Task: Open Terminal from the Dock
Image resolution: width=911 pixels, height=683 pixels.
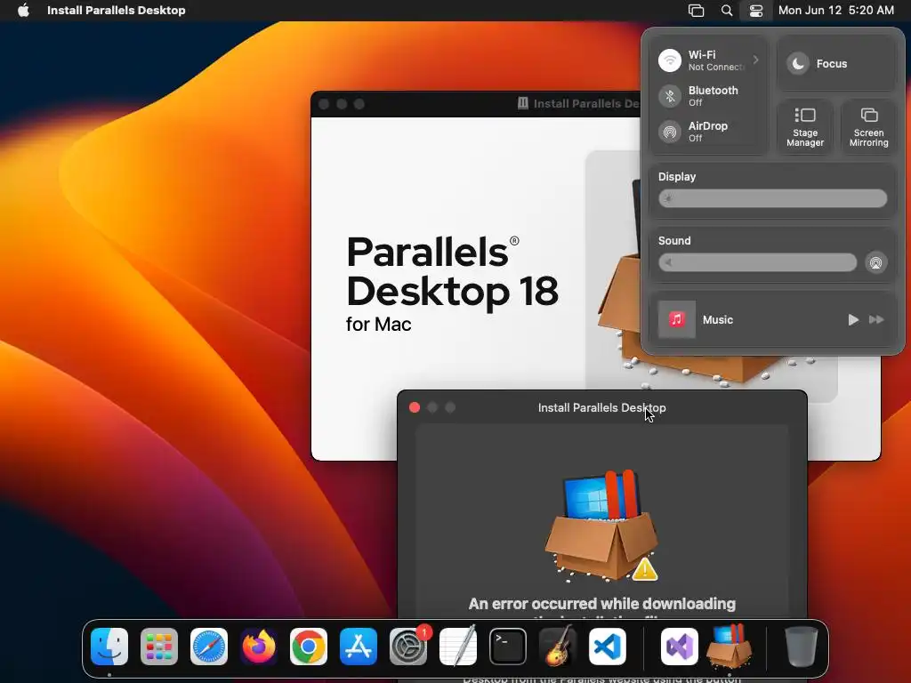Action: click(x=508, y=647)
